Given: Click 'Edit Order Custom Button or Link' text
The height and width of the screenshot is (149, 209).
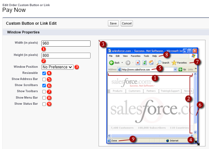Looking at the screenshot, I should point(26,5).
